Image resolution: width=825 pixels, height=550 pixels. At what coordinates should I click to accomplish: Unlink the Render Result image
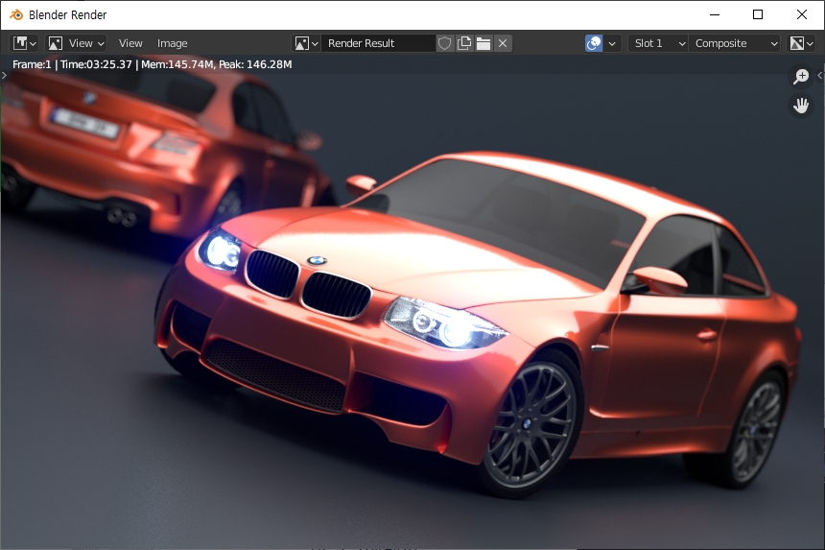(x=503, y=43)
